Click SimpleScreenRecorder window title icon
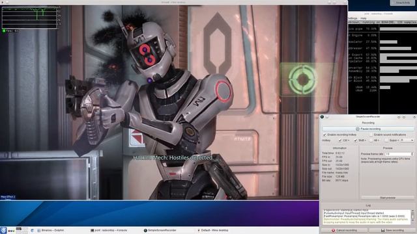Image resolution: width=417 pixels, height=234 pixels. pos(322,117)
